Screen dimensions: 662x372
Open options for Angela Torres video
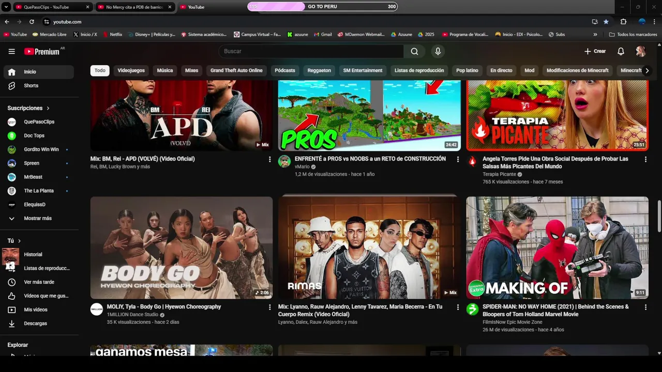[x=645, y=160]
